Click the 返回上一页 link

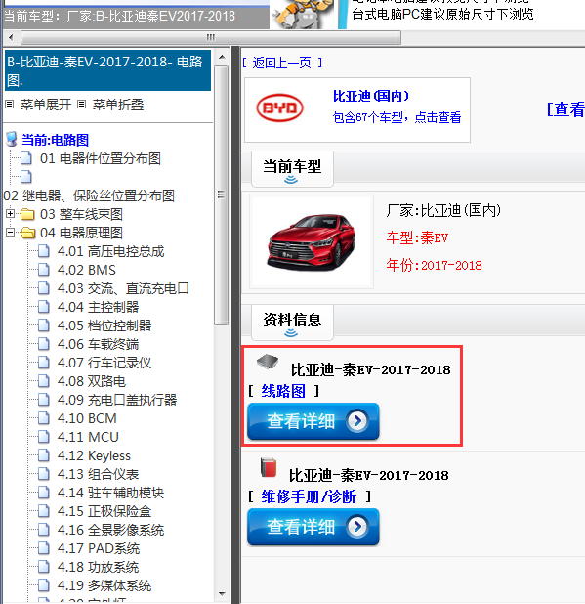click(282, 63)
